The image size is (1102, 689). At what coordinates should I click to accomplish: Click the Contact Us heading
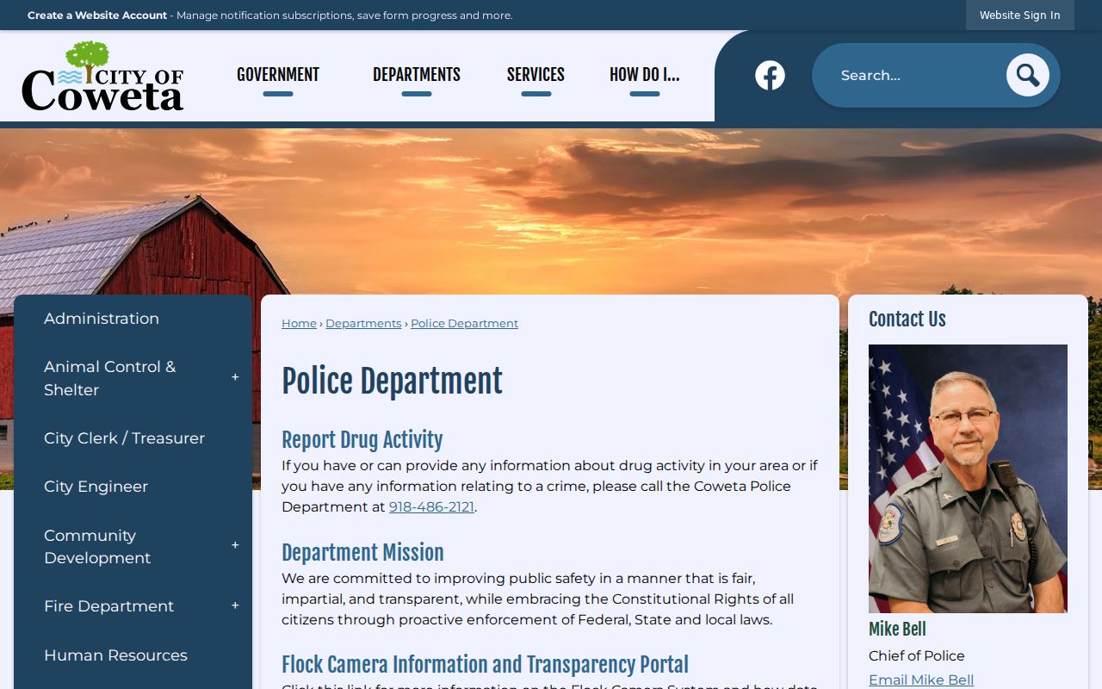pos(907,320)
